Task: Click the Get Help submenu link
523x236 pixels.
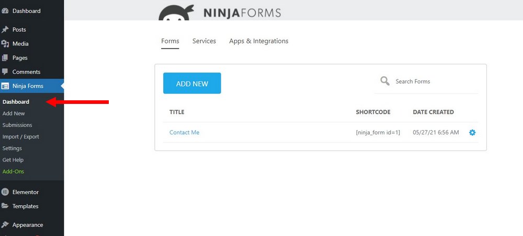Action: [x=13, y=160]
